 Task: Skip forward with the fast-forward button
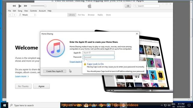26,6
